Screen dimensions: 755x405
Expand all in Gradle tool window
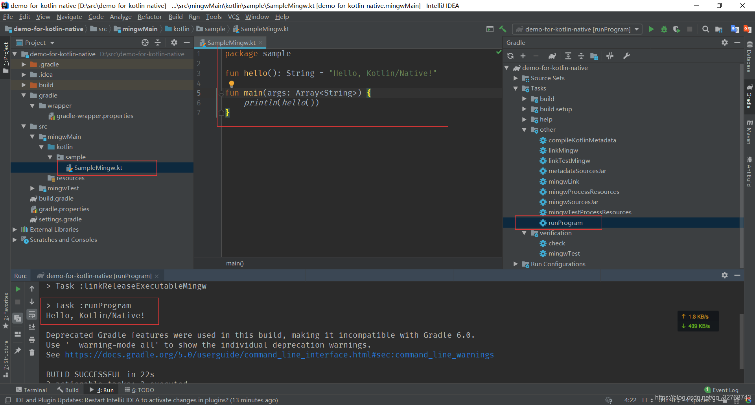coord(568,56)
